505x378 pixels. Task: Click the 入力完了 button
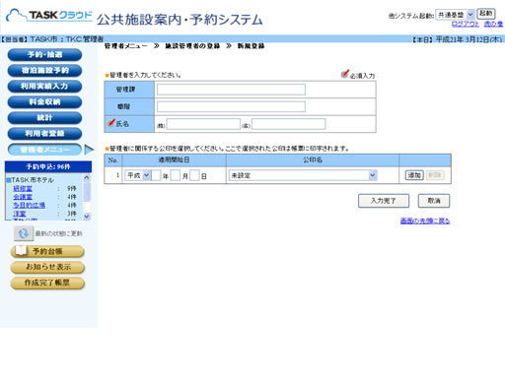point(384,201)
